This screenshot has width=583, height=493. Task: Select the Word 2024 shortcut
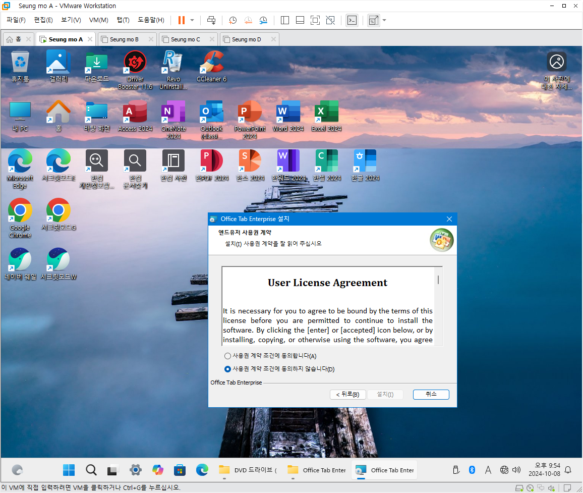tap(288, 116)
